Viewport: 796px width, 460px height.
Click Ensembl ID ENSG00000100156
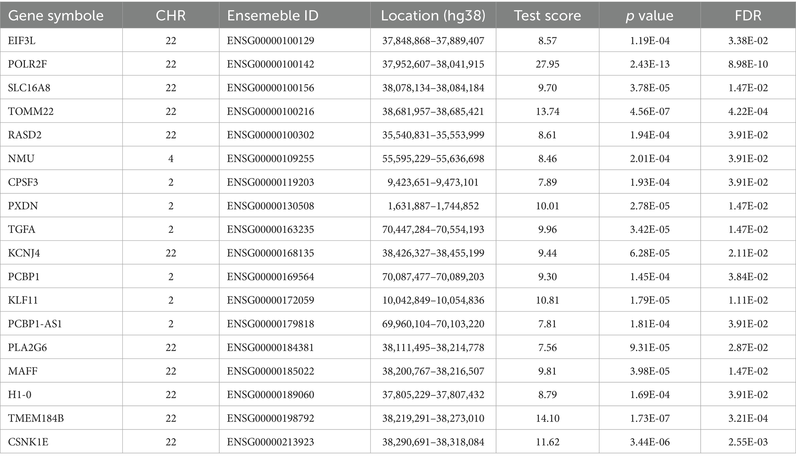coord(271,88)
